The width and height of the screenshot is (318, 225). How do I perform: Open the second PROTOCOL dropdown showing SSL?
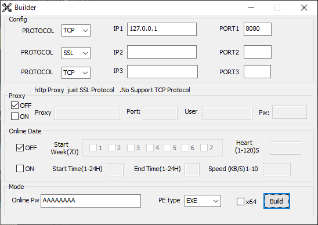point(76,53)
